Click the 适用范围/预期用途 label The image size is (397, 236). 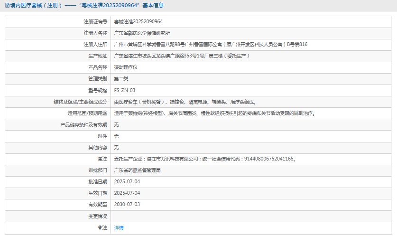pos(87,113)
